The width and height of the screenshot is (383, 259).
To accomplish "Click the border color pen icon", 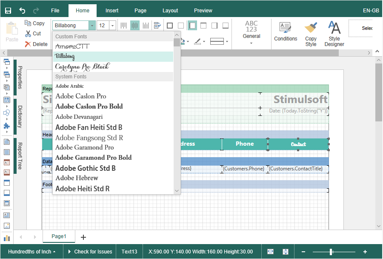I will 197,42.
